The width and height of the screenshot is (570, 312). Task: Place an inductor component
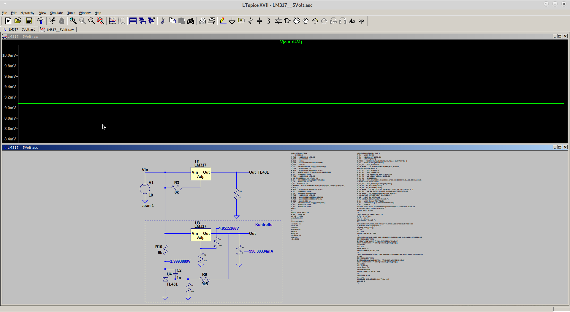click(269, 21)
